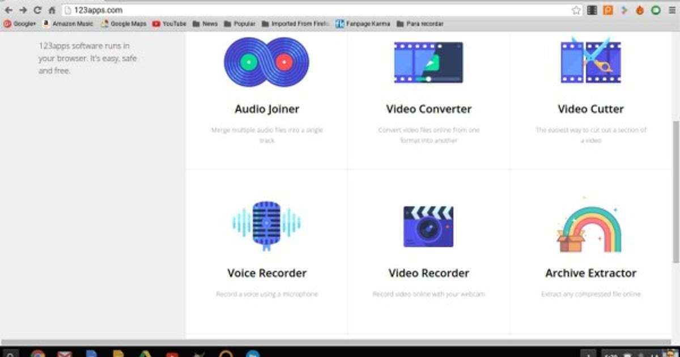Open the Chrome hamburger menu

tap(671, 10)
